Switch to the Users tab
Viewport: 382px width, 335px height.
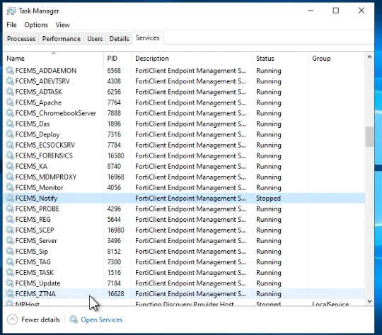click(95, 39)
